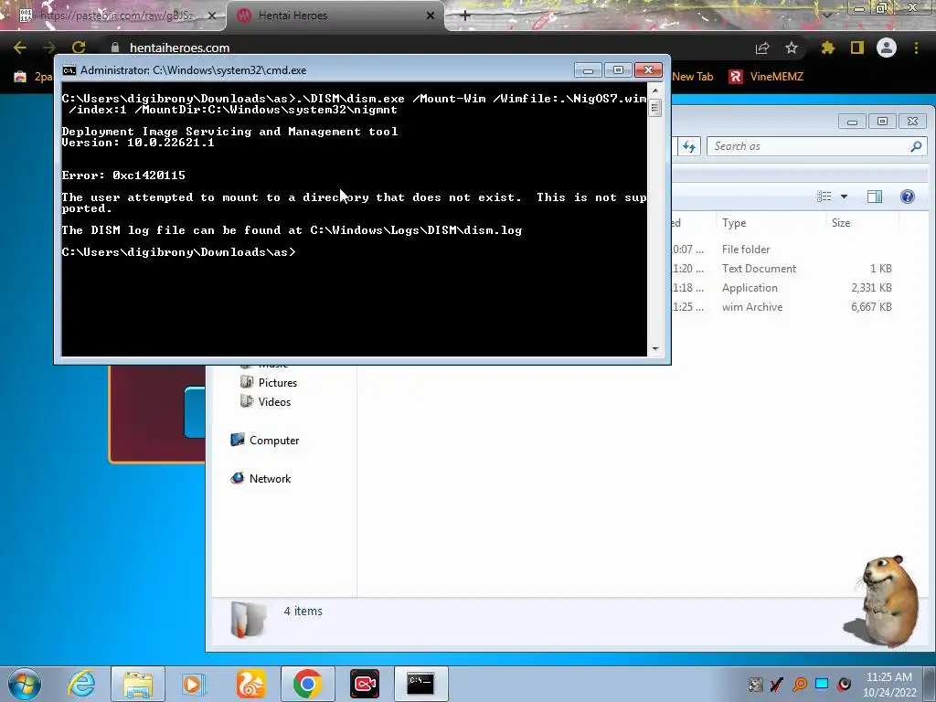Screen dimensions: 936x702
Task: Click the address bar URL
Action: coord(179,48)
